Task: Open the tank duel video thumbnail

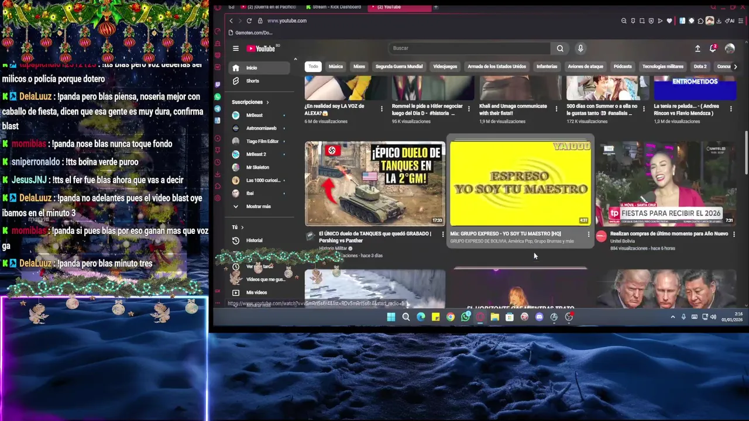Action: click(374, 184)
